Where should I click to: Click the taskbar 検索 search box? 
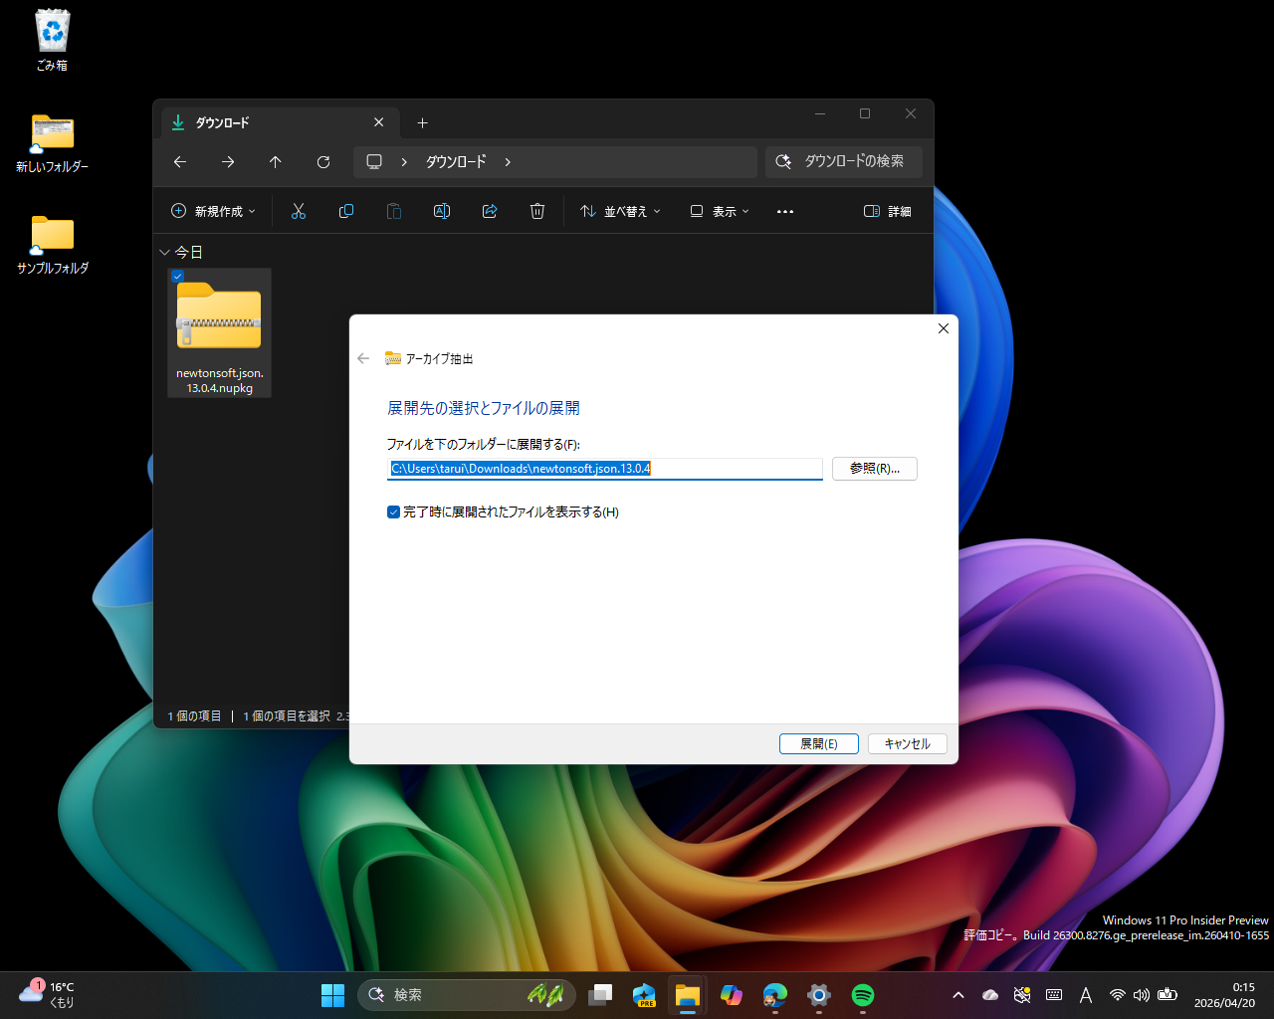467,995
